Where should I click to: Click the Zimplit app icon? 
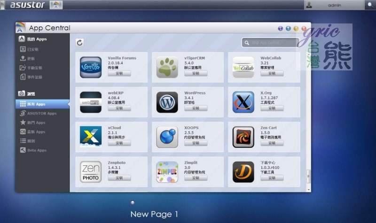(167, 172)
